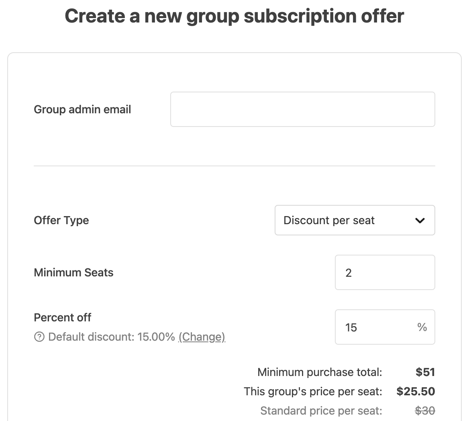Open the Discount per seat dropdown
469x421 pixels.
pos(355,220)
